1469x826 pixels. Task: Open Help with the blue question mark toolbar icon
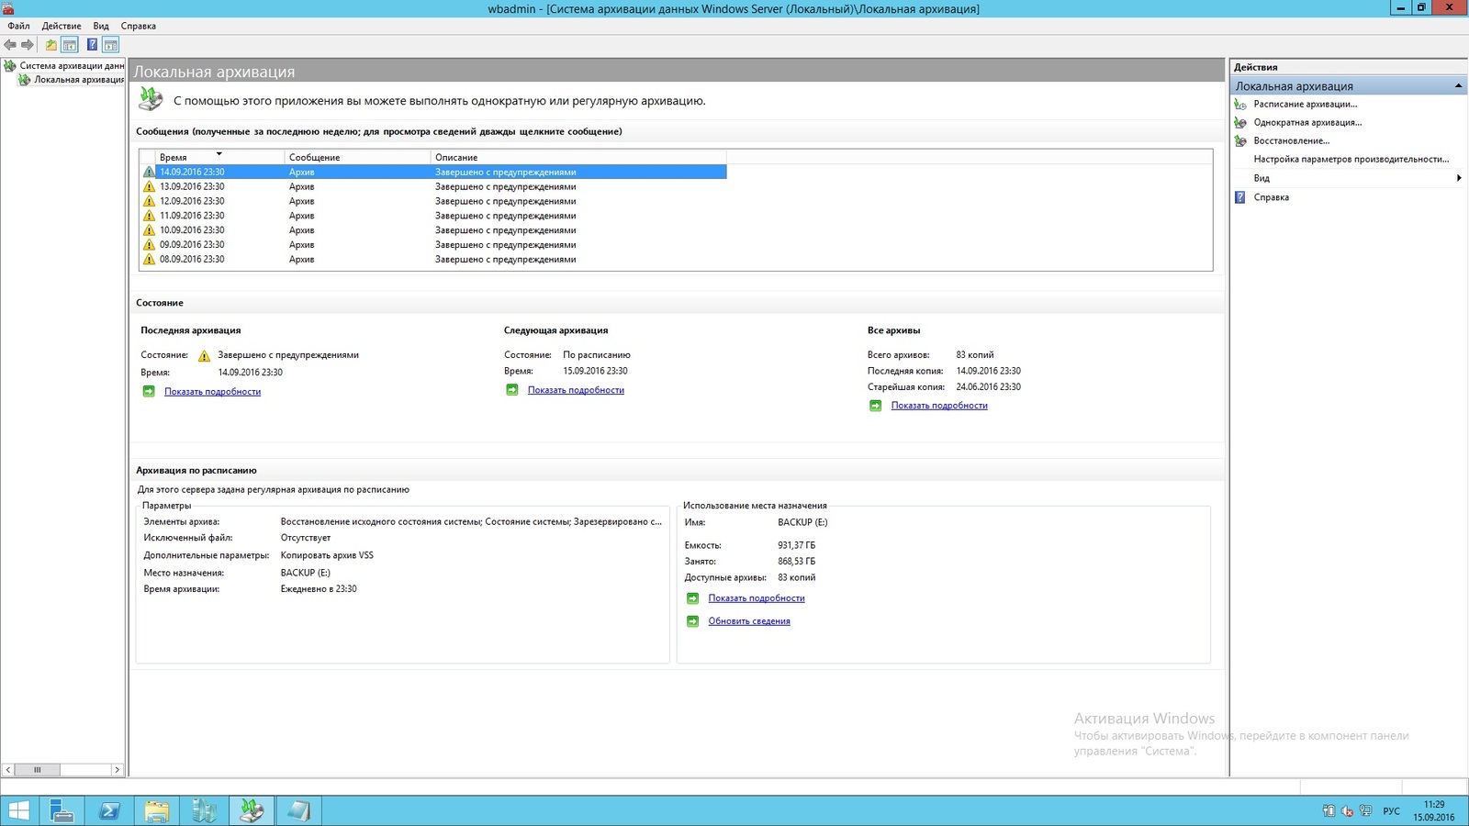point(92,44)
